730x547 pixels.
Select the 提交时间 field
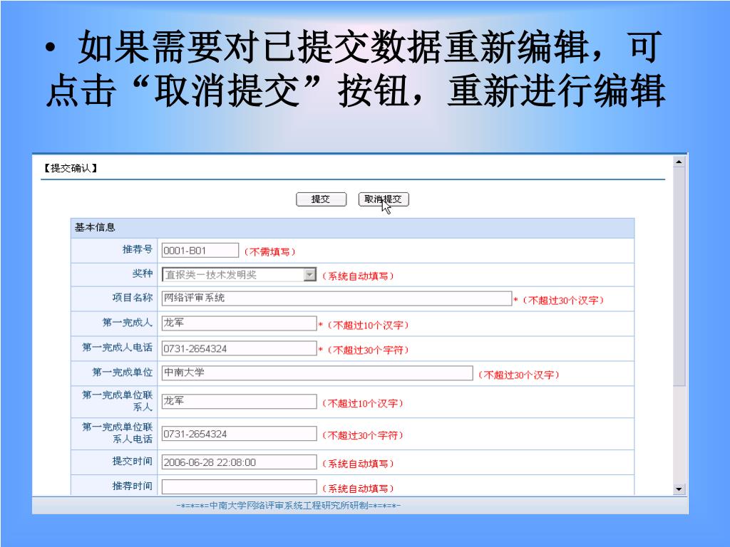pos(240,462)
